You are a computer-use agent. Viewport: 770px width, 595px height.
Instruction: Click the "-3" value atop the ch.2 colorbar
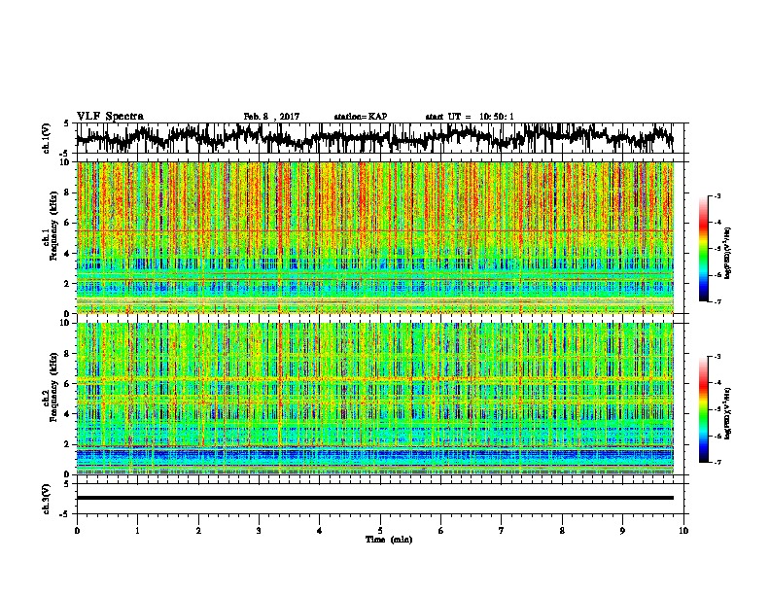(717, 357)
